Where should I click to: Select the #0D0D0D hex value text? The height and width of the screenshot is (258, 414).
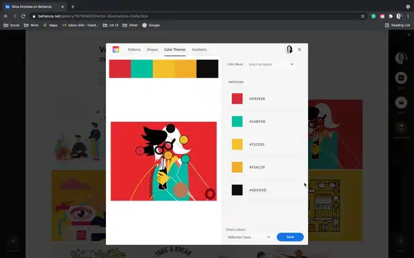[x=258, y=190]
